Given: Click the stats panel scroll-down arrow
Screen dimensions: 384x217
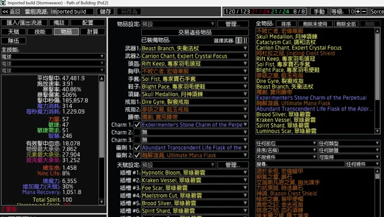Looking at the screenshot, I should coord(102,202).
